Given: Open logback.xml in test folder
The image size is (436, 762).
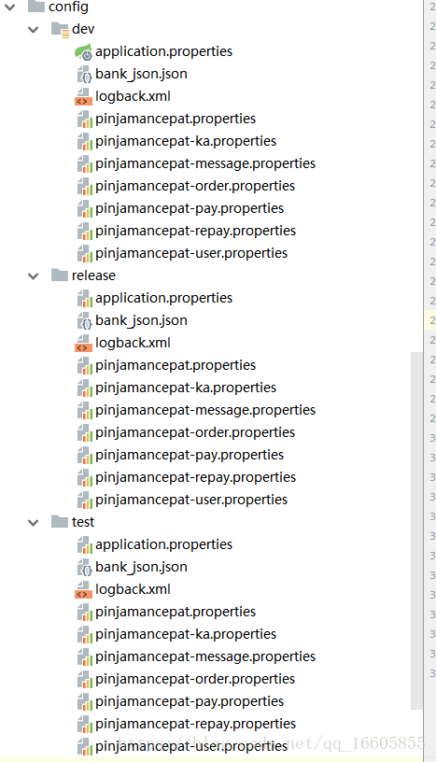Looking at the screenshot, I should pos(133,589).
